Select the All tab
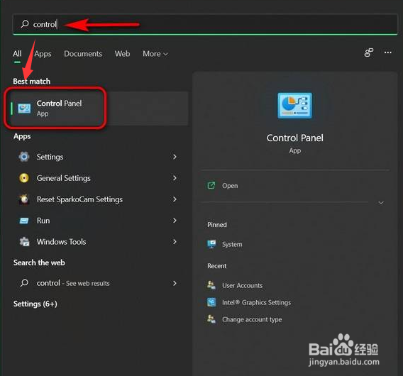 (17, 54)
